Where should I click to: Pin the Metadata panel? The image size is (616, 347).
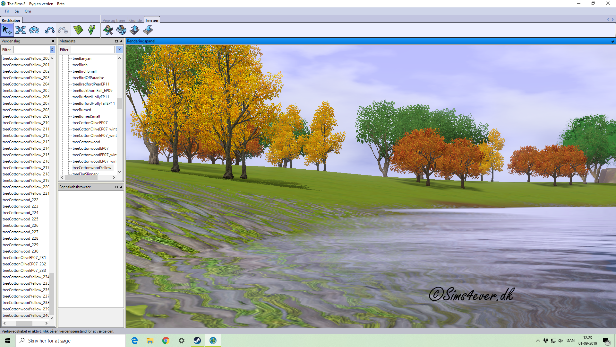pyautogui.click(x=121, y=41)
